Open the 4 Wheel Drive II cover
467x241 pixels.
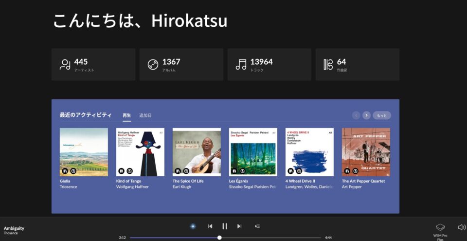(x=310, y=152)
